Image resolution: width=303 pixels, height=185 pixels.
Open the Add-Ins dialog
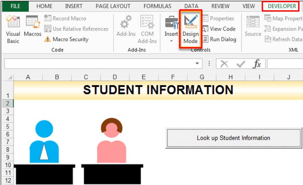(126, 26)
